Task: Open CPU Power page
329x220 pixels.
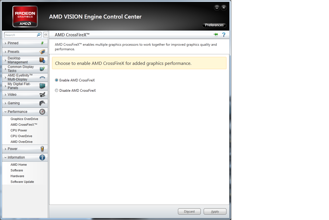Action: click(19, 130)
